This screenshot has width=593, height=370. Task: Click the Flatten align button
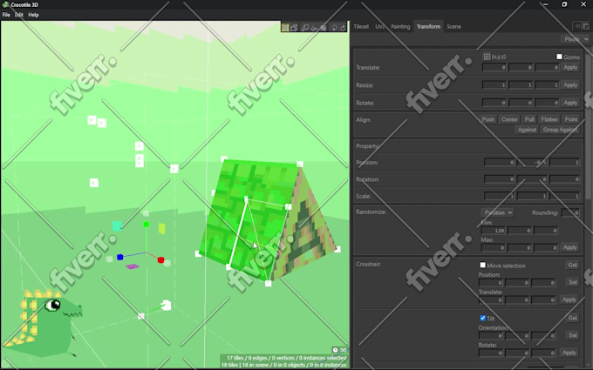549,119
